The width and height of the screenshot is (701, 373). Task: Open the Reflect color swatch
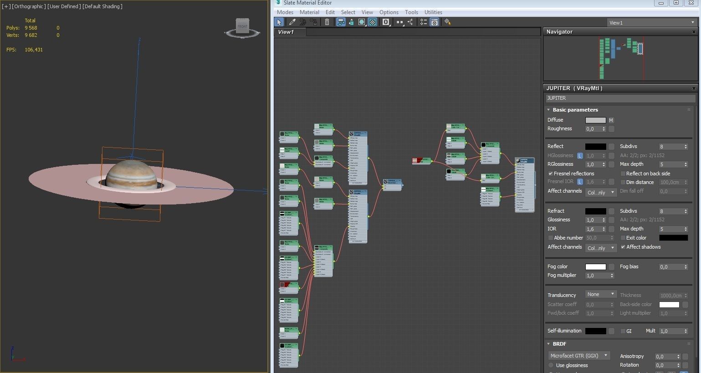595,147
